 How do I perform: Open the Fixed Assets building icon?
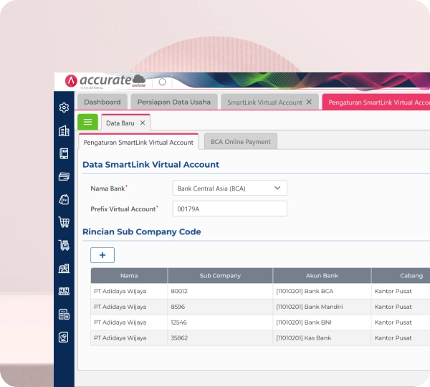pyautogui.click(x=64, y=268)
